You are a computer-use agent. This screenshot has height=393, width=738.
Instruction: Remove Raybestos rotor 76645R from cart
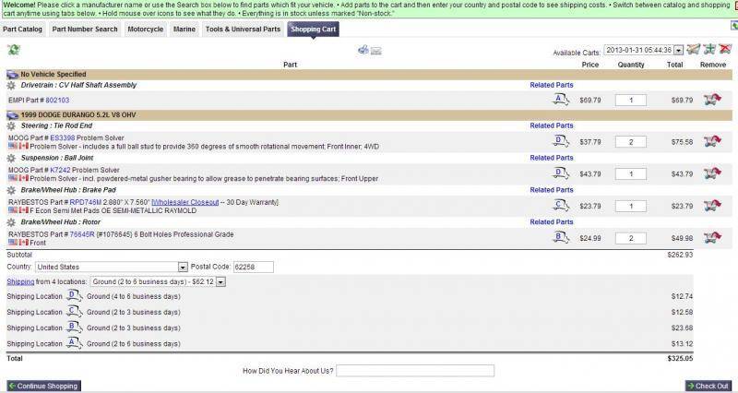(x=711, y=238)
